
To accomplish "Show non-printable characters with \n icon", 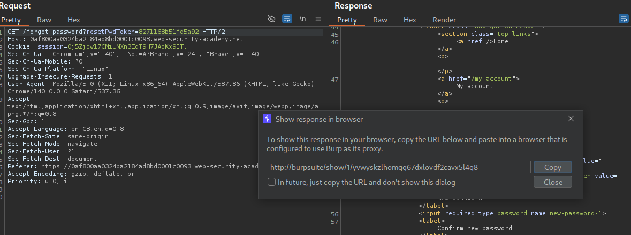I will (303, 19).
